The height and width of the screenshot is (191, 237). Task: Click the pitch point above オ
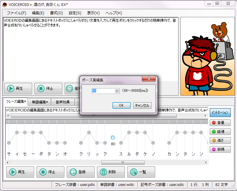[65, 143]
